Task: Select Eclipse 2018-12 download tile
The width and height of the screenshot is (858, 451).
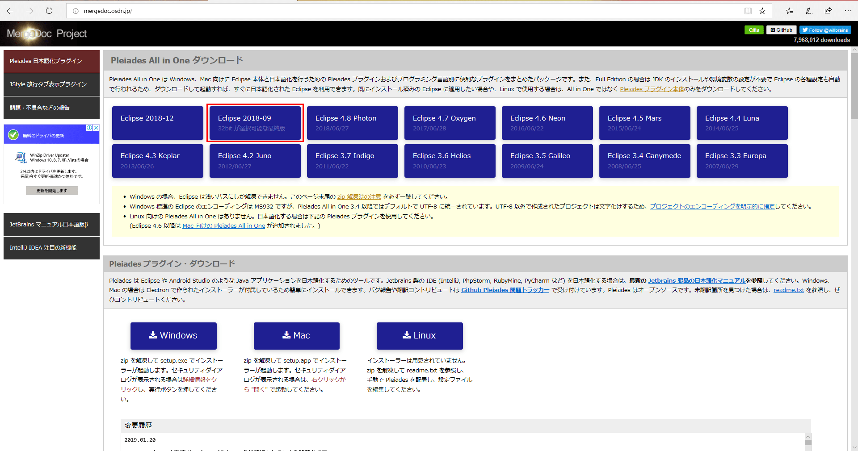Action: point(158,123)
